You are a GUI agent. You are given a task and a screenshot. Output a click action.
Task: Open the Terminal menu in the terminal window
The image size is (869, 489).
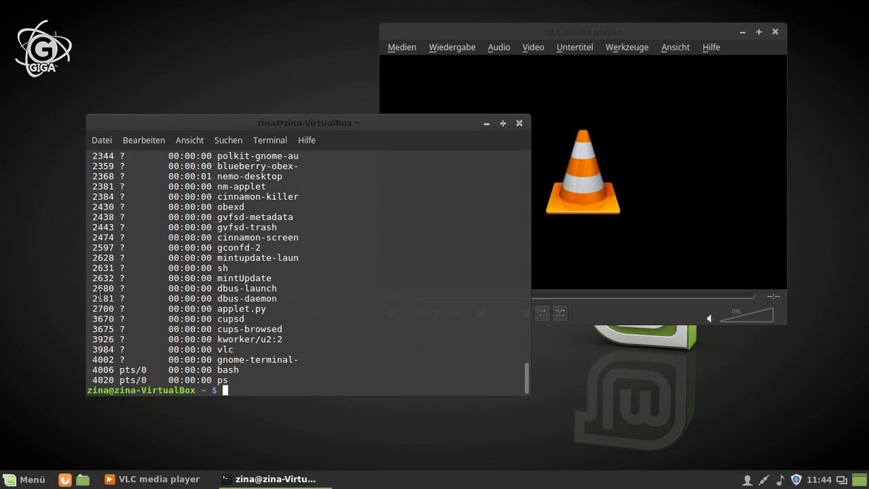coord(270,140)
